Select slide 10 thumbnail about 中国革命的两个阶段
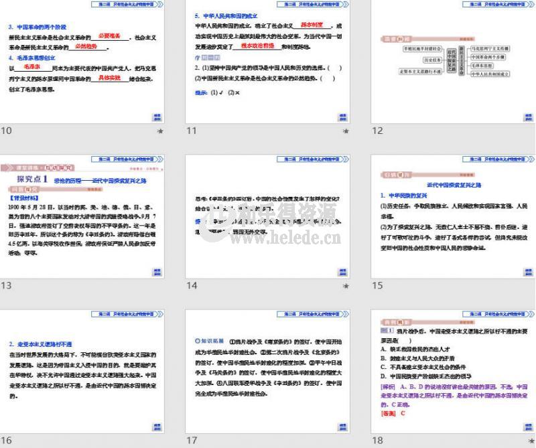Viewport: 536px width, 448px height. [x=82, y=62]
